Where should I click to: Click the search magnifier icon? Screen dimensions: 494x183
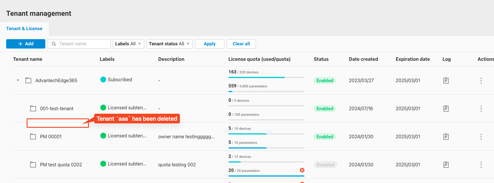pyautogui.click(x=54, y=44)
